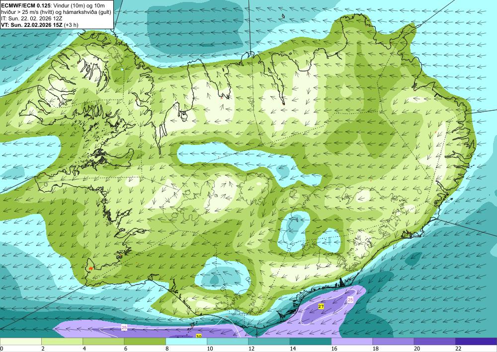Screen dimensions: 497x352
Task: Click the "25" contour label beside the 27 label
Action: point(350,299)
